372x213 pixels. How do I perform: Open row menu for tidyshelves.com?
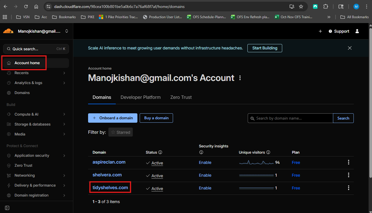[348, 188]
